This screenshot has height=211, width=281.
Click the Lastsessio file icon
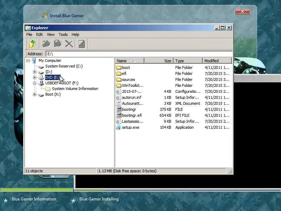[119, 121]
